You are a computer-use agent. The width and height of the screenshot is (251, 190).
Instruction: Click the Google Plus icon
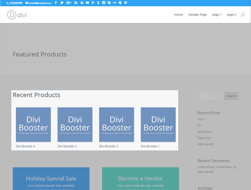tap(69, 3)
